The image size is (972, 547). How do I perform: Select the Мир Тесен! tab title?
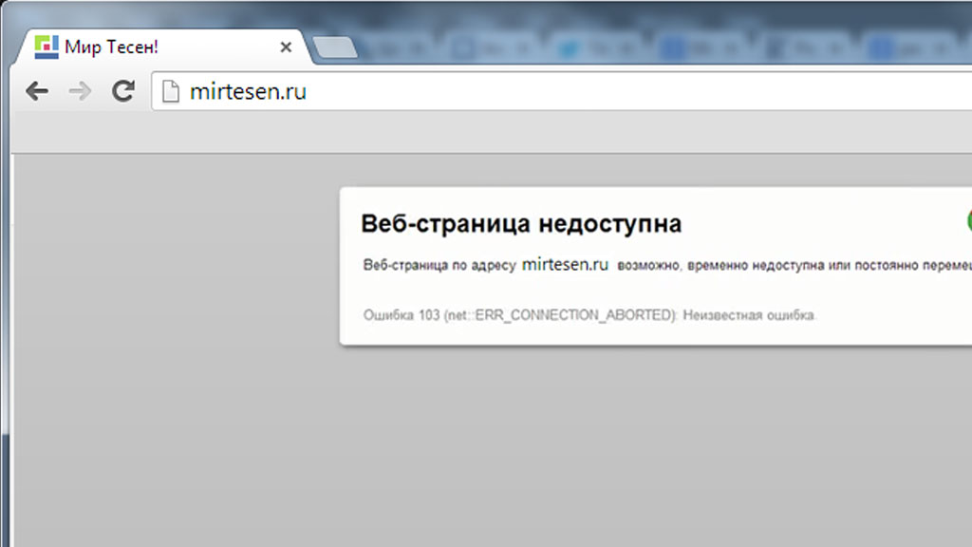coord(112,47)
